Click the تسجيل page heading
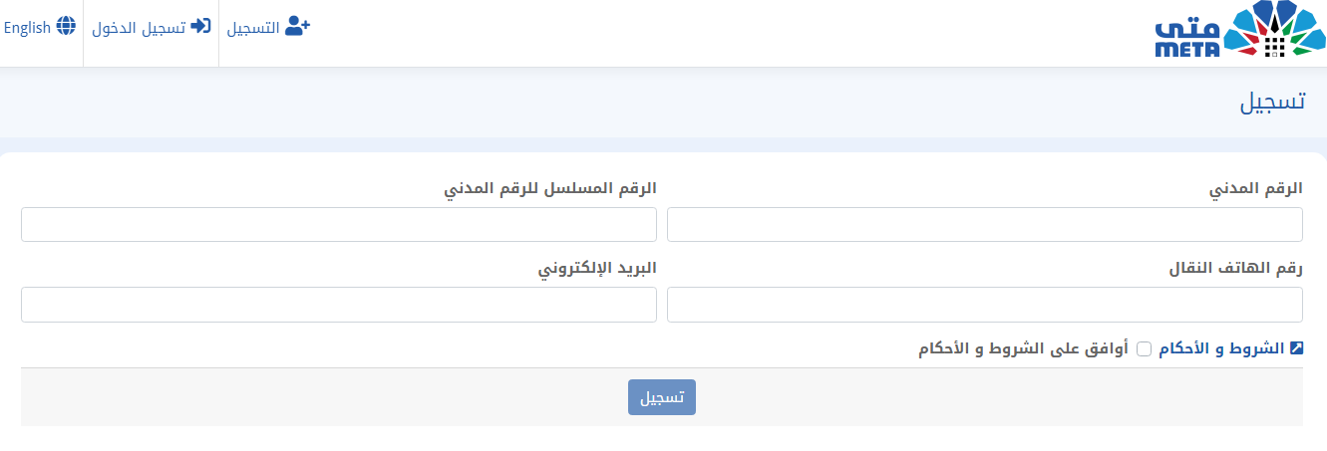 pos(1271,103)
